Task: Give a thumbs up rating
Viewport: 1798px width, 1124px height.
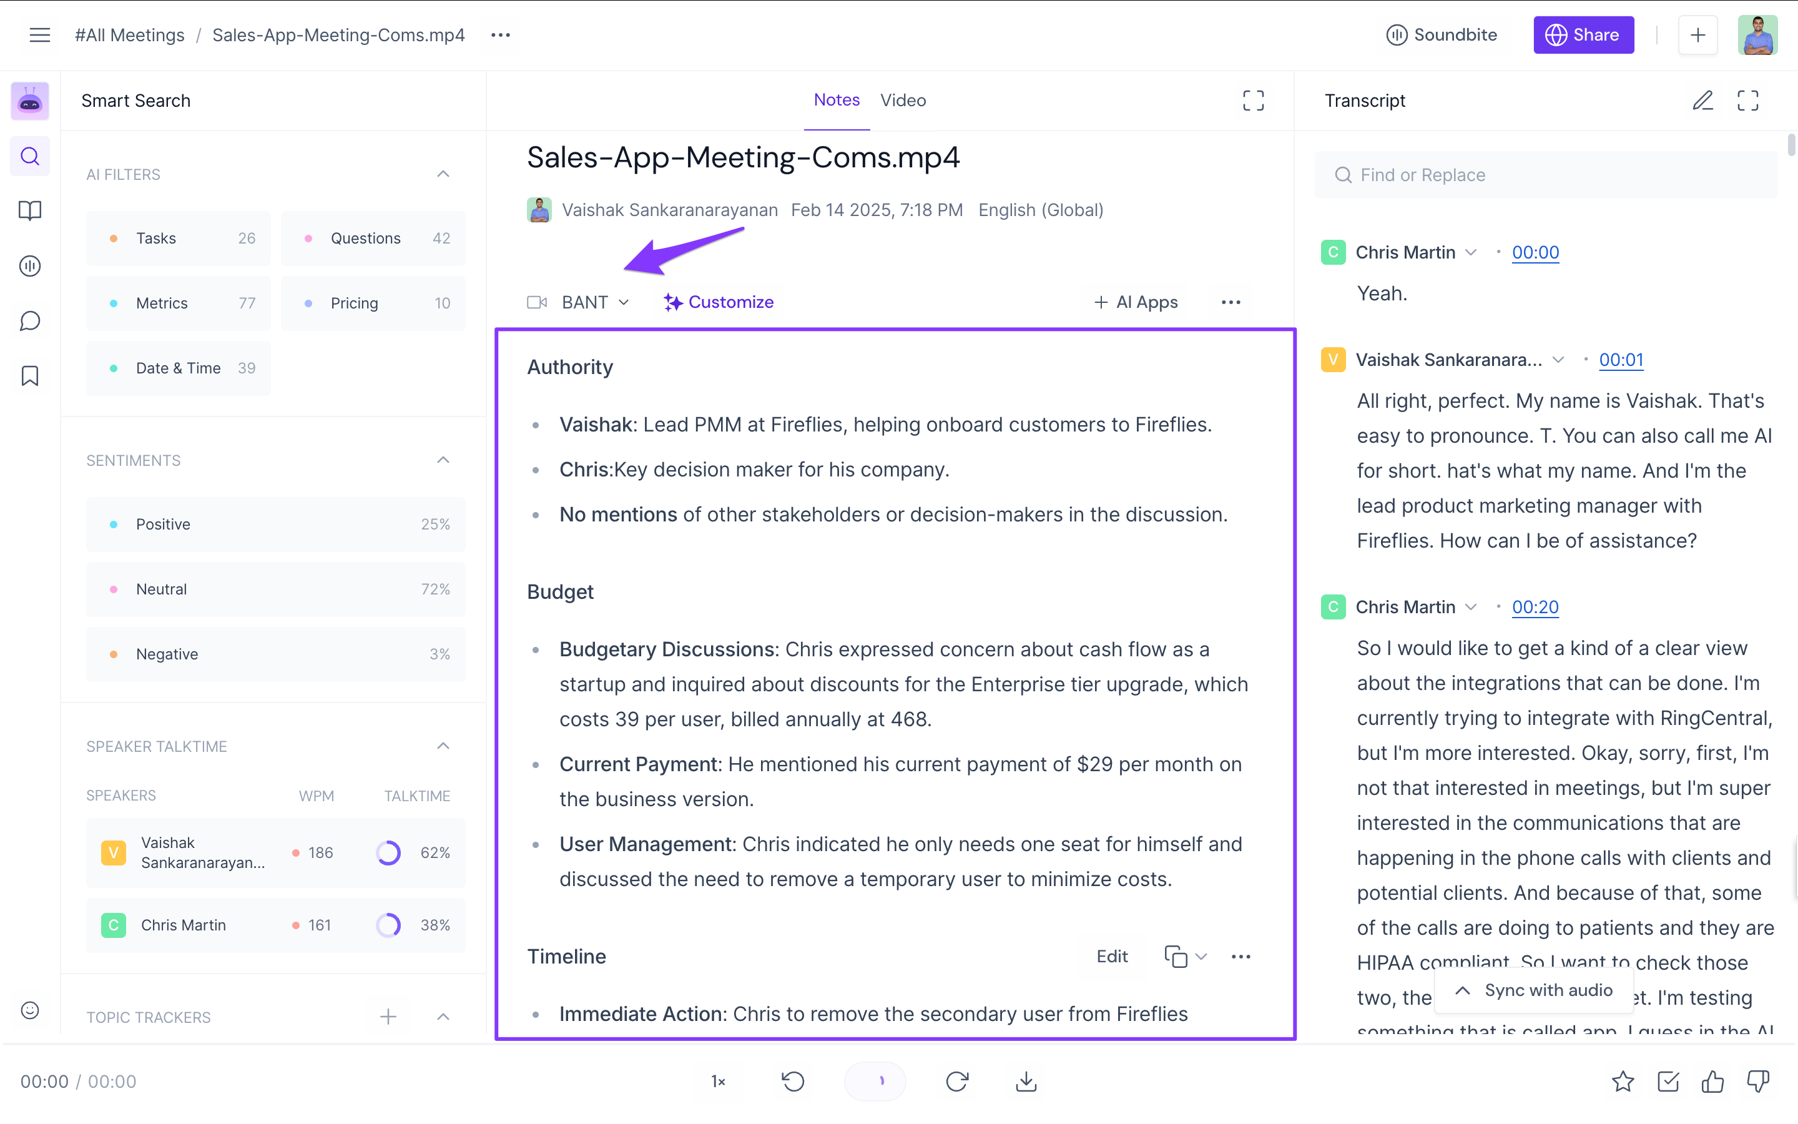Action: coord(1712,1082)
